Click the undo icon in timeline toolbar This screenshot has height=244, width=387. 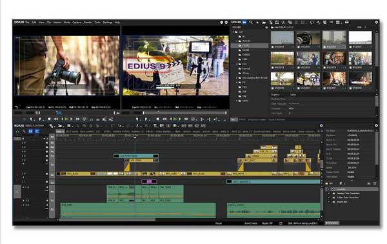pyautogui.click(x=119, y=126)
